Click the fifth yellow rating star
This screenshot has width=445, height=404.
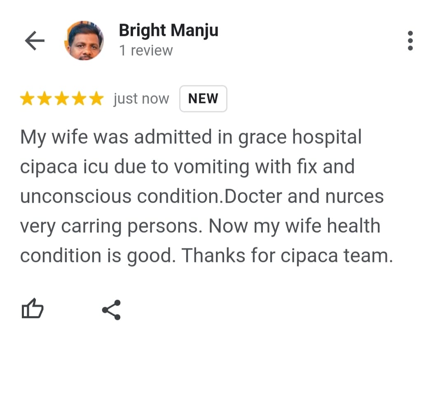96,99
